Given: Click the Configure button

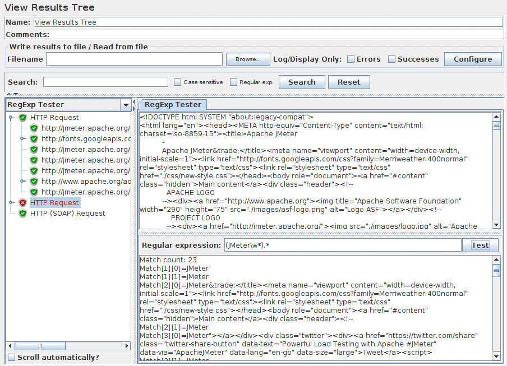Looking at the screenshot, I should click(473, 59).
